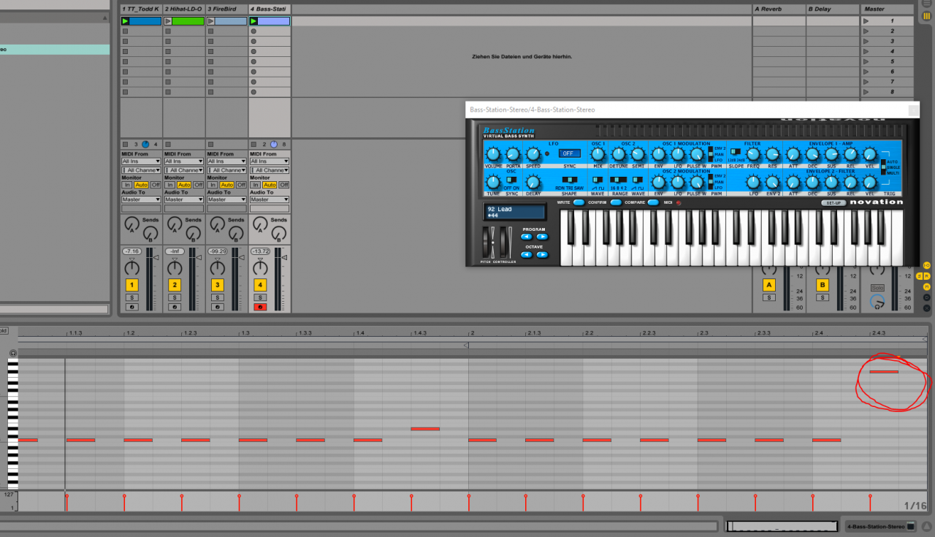Click the VOLUME knob on BassStation
The height and width of the screenshot is (537, 935).
point(493,154)
